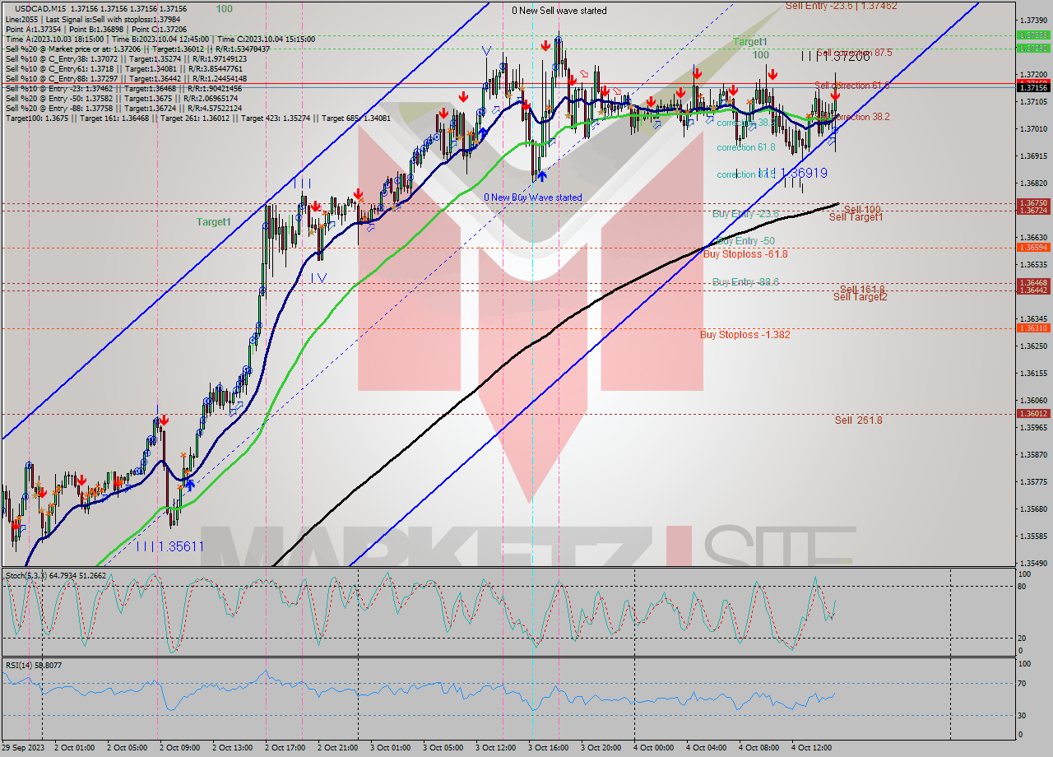Click the '4 Oct 12:00' time axis label

tap(811, 748)
